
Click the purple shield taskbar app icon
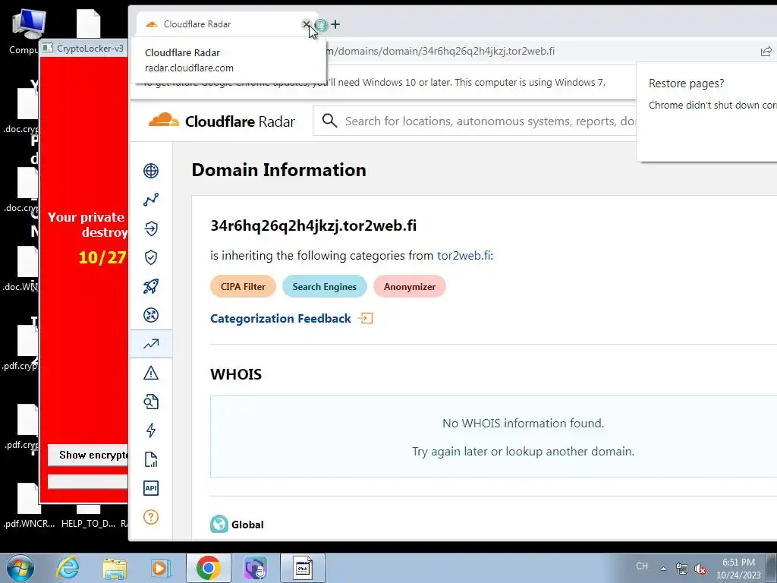point(255,568)
